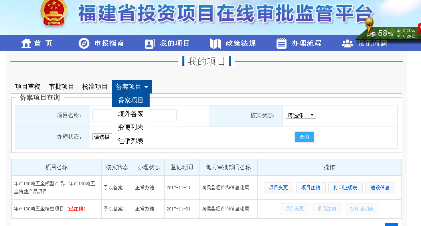Click the 登记时间 column header
The image size is (421, 226).
pos(182,167)
